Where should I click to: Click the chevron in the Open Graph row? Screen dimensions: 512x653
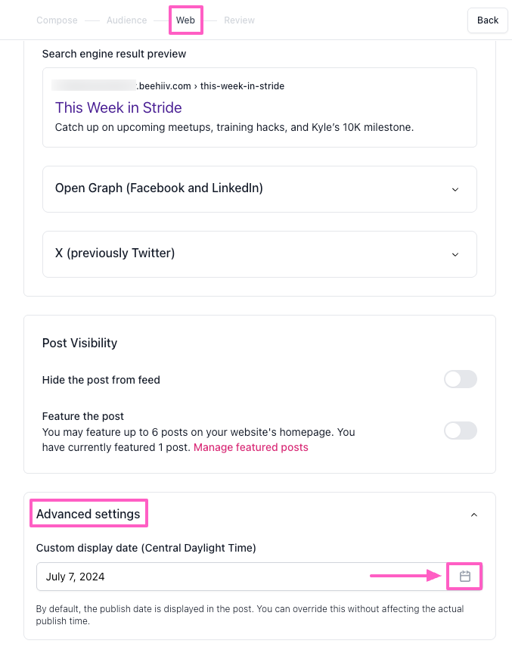tap(455, 189)
